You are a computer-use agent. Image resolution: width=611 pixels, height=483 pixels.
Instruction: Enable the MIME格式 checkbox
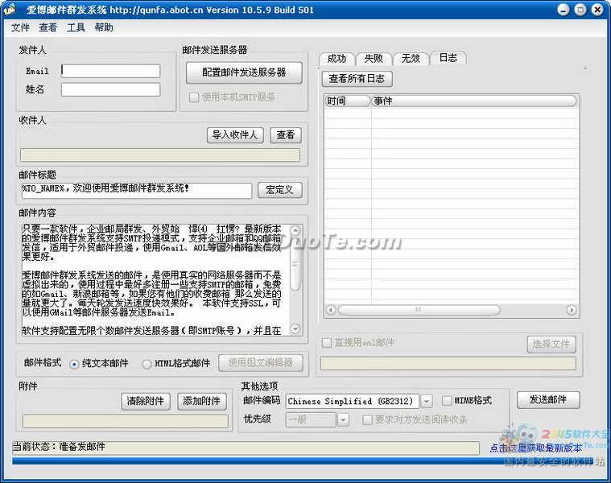447,400
